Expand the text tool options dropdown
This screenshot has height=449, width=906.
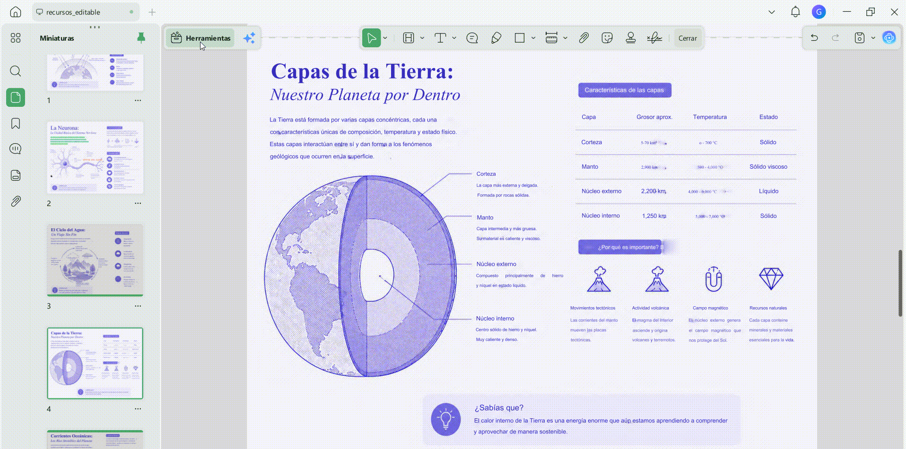[454, 38]
